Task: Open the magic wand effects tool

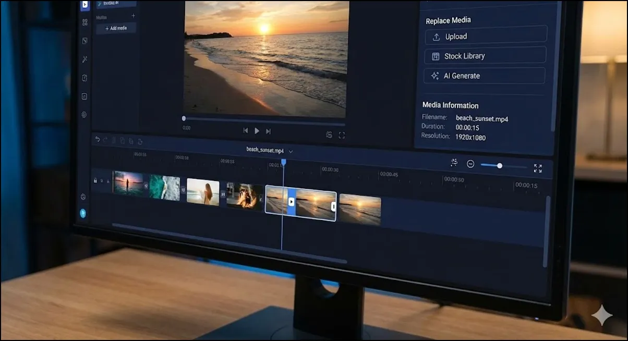Action: pyautogui.click(x=84, y=59)
